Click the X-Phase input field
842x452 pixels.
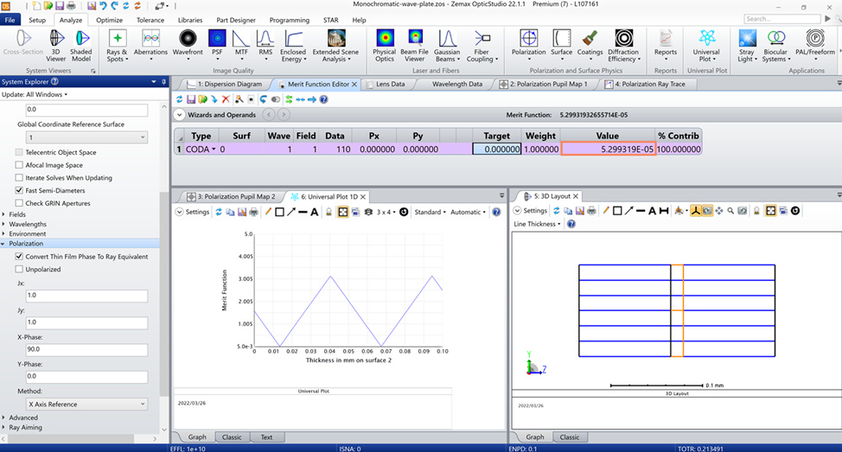[87, 349]
